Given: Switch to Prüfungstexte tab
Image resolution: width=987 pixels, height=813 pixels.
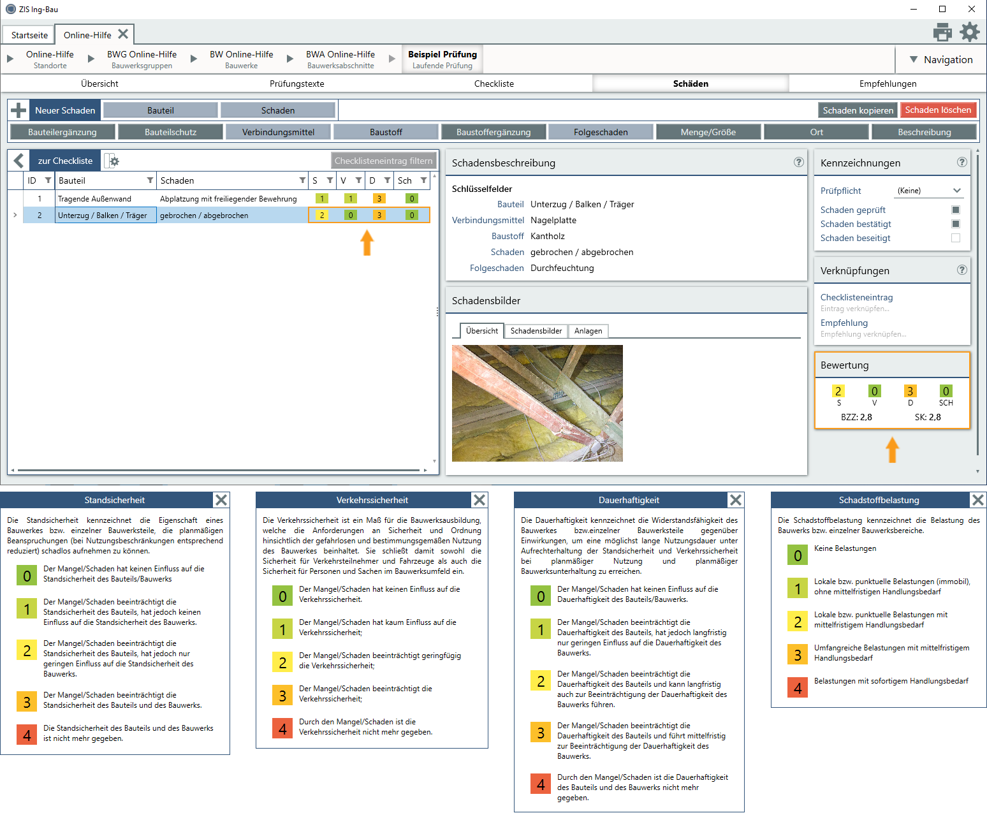Looking at the screenshot, I should (x=297, y=84).
